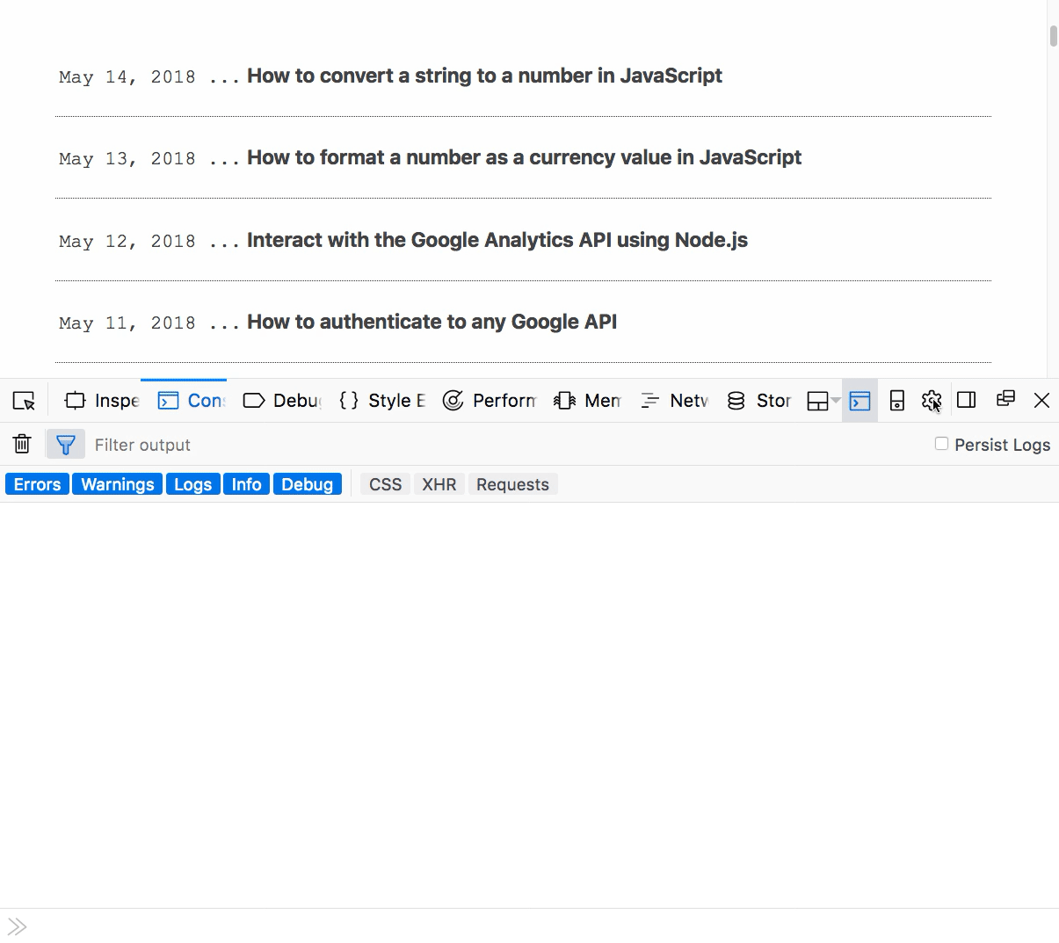Open the Responsive Design Mode
The width and height of the screenshot is (1059, 943).
click(x=896, y=400)
